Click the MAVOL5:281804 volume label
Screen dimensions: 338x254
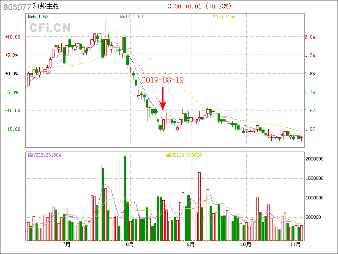click(44, 155)
